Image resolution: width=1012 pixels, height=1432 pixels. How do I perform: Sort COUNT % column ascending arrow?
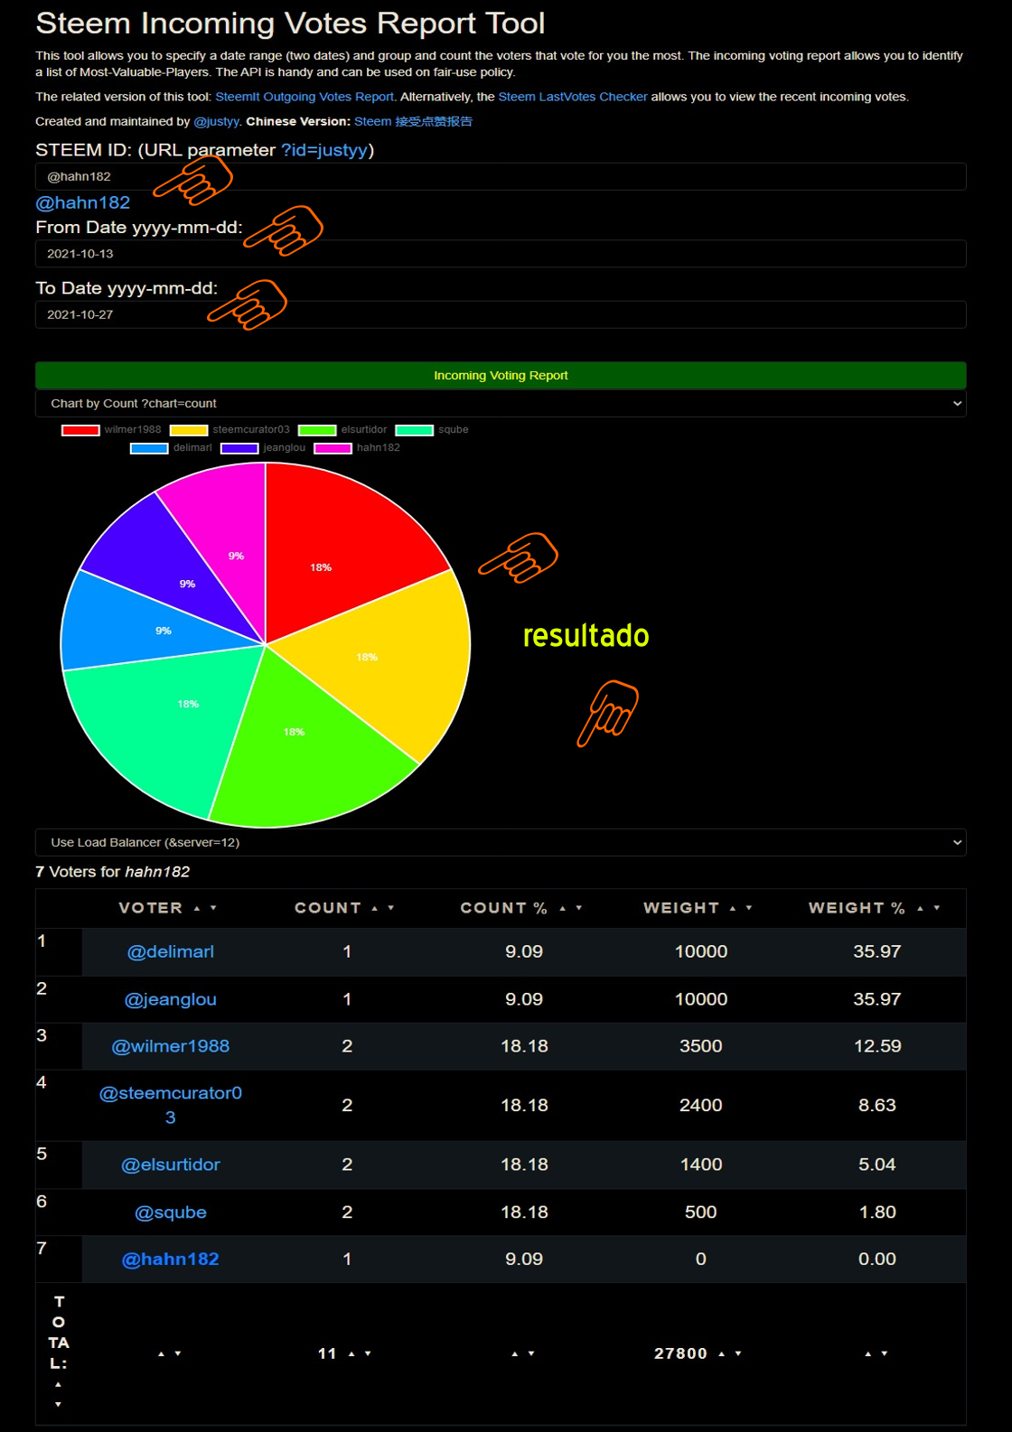[x=562, y=908]
